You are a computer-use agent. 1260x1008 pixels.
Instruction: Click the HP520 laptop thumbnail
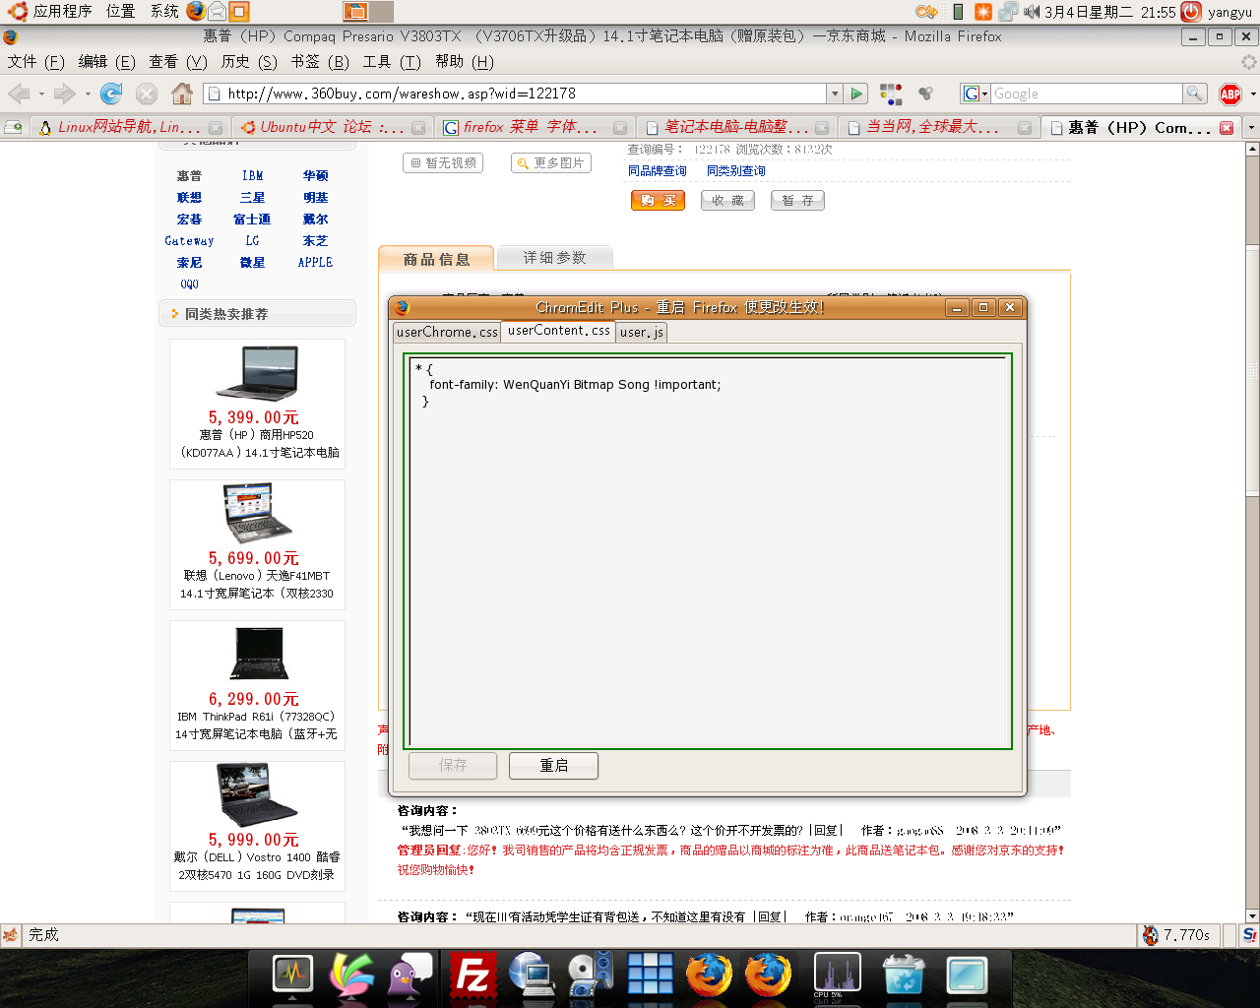tap(257, 374)
